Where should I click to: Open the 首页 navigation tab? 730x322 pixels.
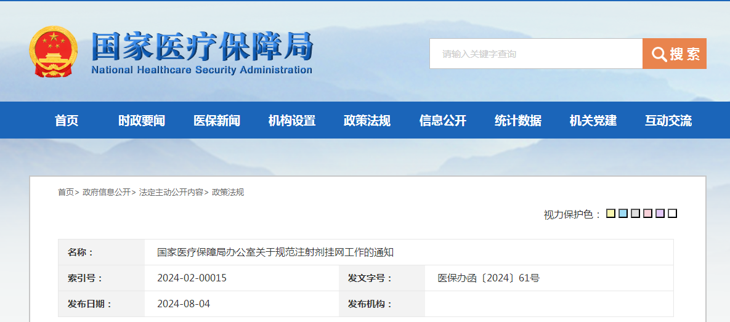[67, 121]
